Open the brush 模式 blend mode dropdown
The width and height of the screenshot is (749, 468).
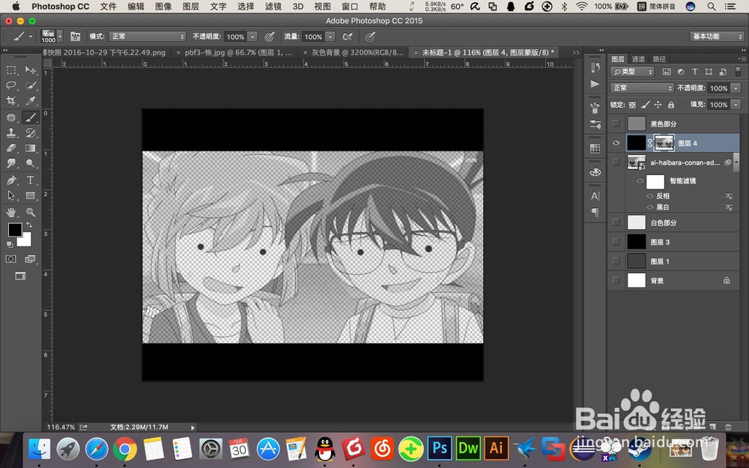click(147, 36)
